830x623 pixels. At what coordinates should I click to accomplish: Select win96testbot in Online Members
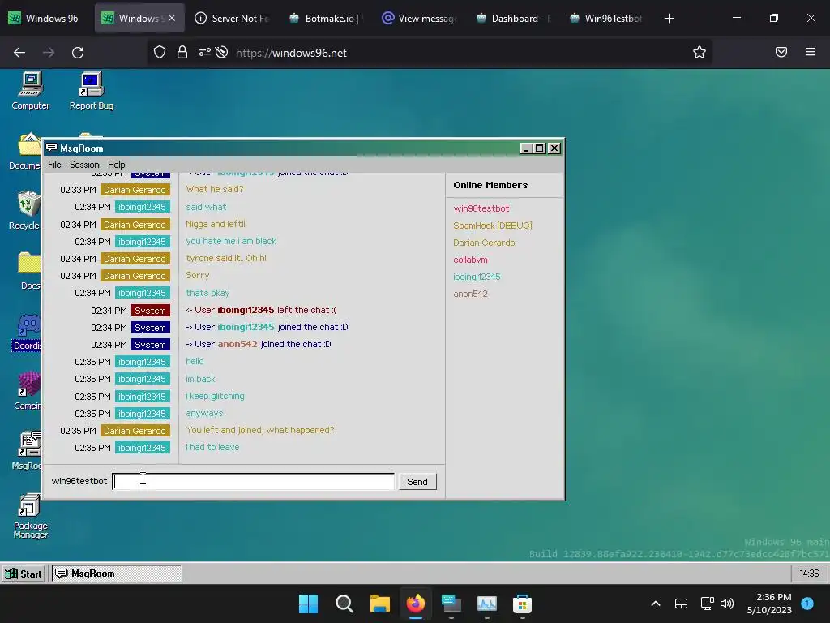(x=481, y=208)
